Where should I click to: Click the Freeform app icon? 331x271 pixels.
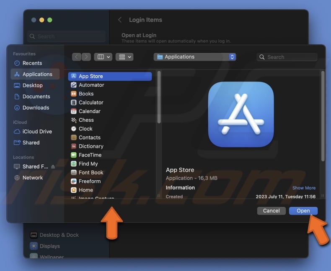[73, 181]
